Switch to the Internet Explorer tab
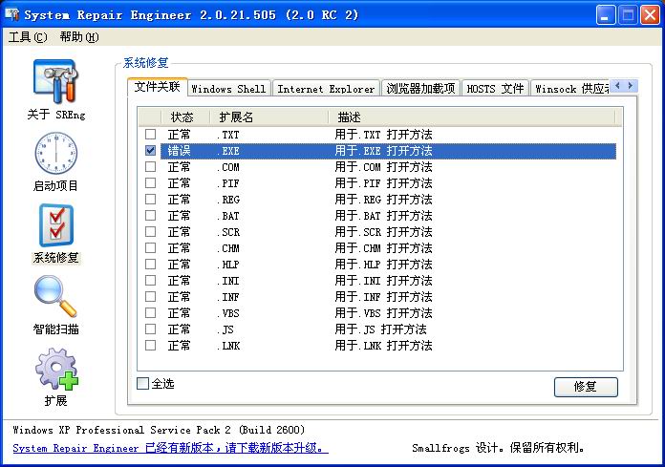 click(x=326, y=89)
